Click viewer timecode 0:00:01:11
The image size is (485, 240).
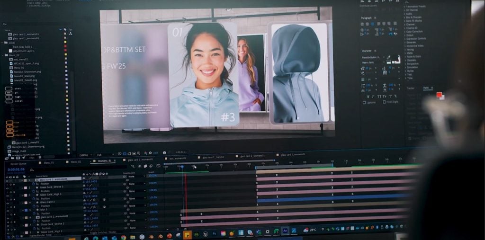[180, 152]
